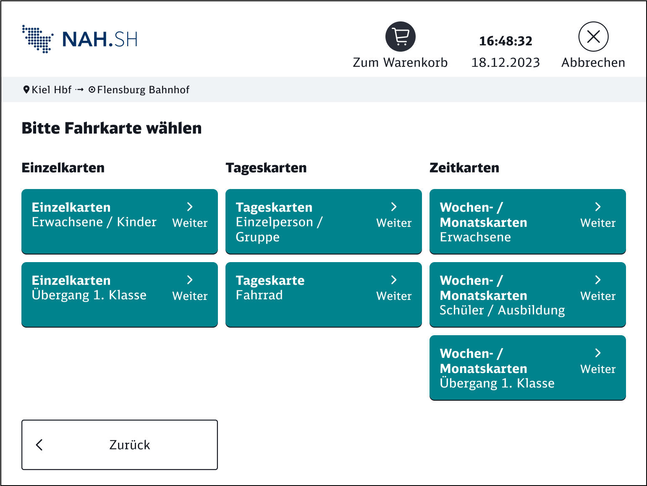Image resolution: width=647 pixels, height=486 pixels.
Task: Click the NAH.SH logo
Action: coord(79,39)
